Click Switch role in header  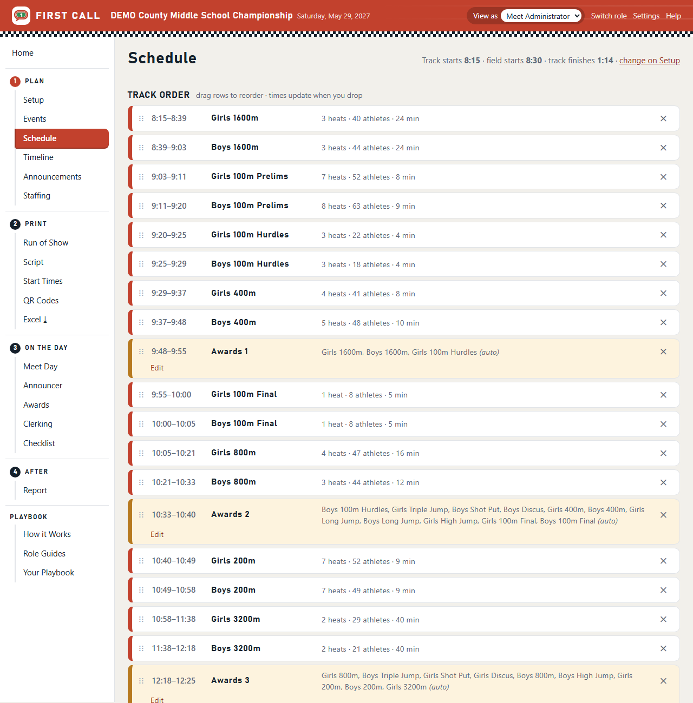[609, 16]
